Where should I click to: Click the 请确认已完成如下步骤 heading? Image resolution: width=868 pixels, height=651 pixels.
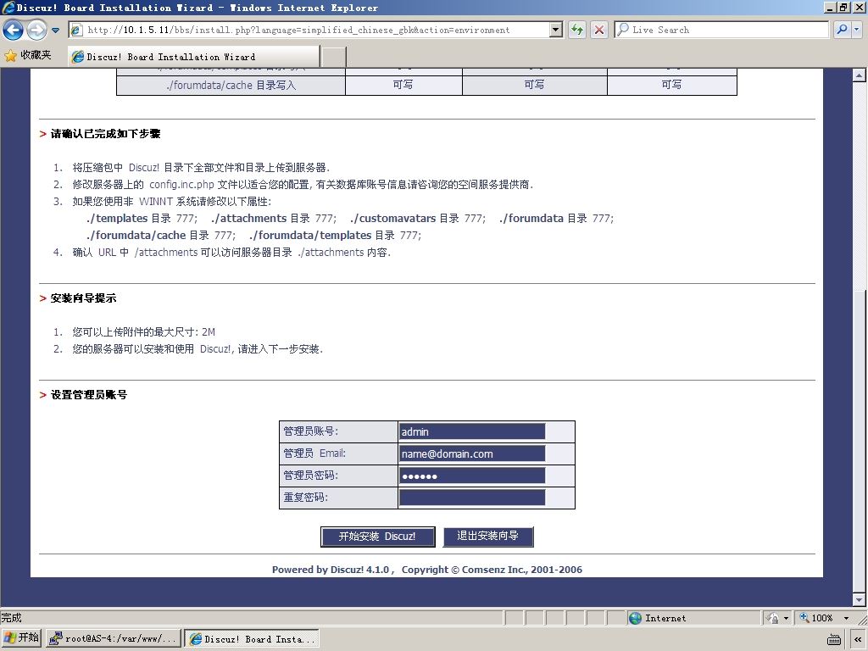105,134
